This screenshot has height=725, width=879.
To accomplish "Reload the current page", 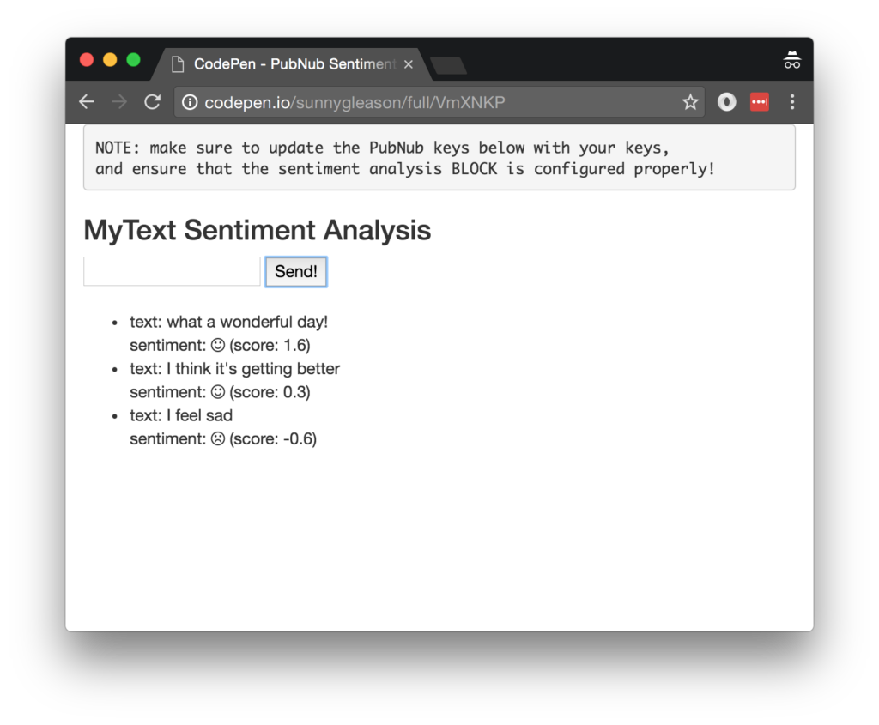I will (x=152, y=101).
